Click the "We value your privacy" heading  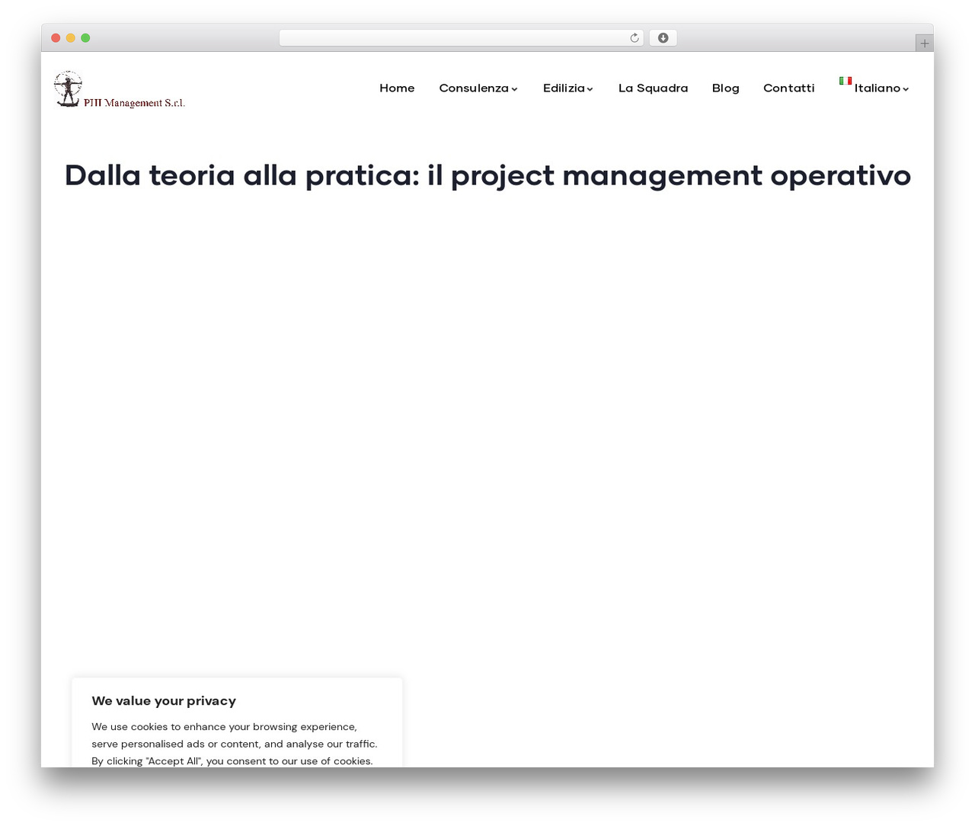pyautogui.click(x=164, y=701)
